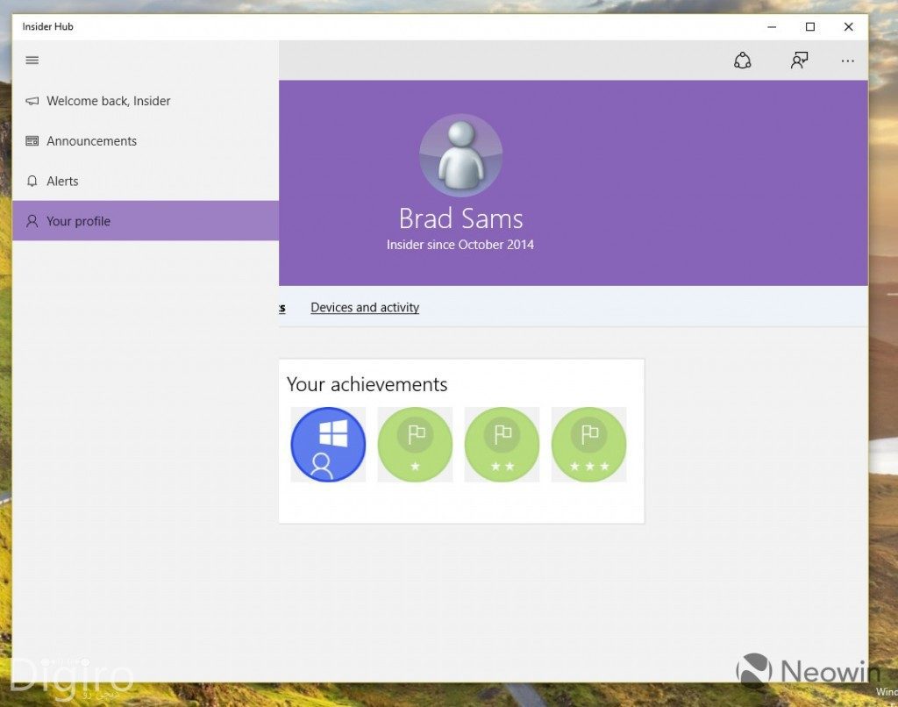Screen dimensions: 898x707
Task: Minimize the Insider Hub window
Action: [x=772, y=27]
